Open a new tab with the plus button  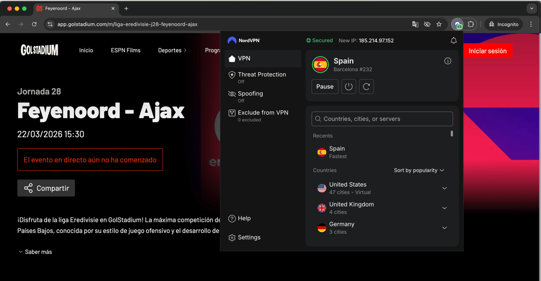(x=126, y=8)
